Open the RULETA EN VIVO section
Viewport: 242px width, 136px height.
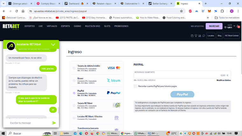[92, 26]
